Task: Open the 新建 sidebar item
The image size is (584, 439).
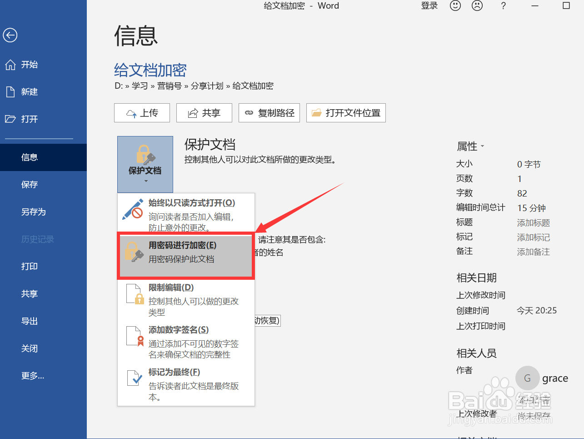Action: [x=43, y=92]
